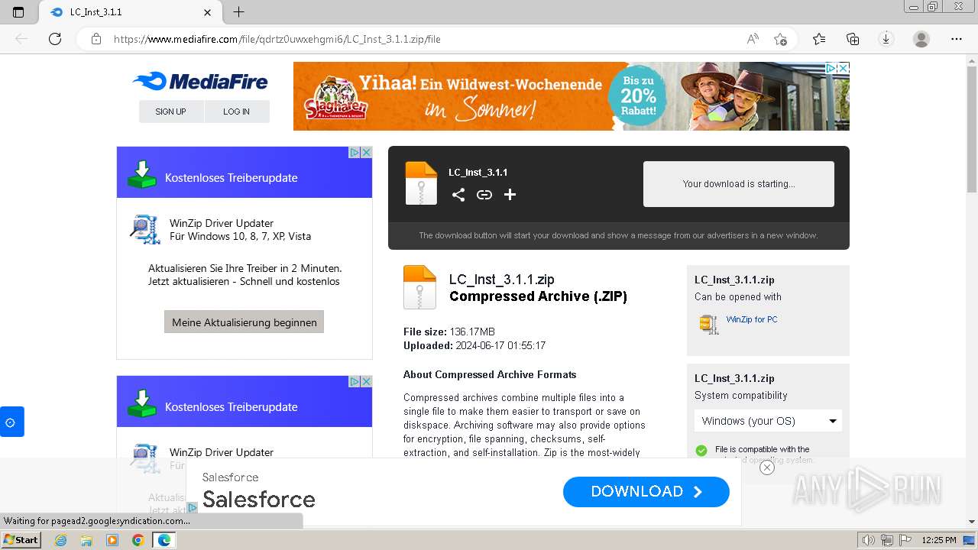Image resolution: width=978 pixels, height=550 pixels.
Task: Add this page to favorites
Action: [x=780, y=39]
